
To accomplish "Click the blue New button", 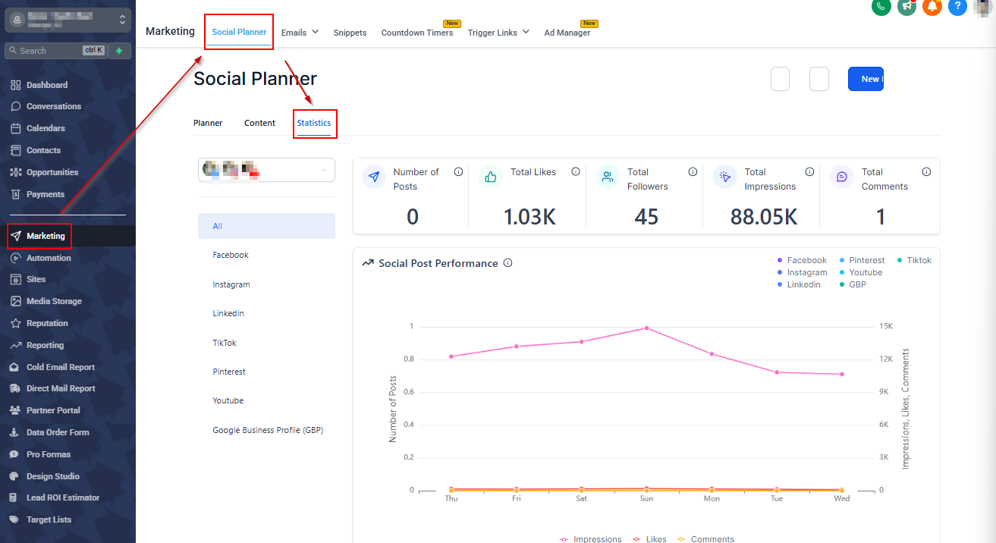I will tap(866, 79).
